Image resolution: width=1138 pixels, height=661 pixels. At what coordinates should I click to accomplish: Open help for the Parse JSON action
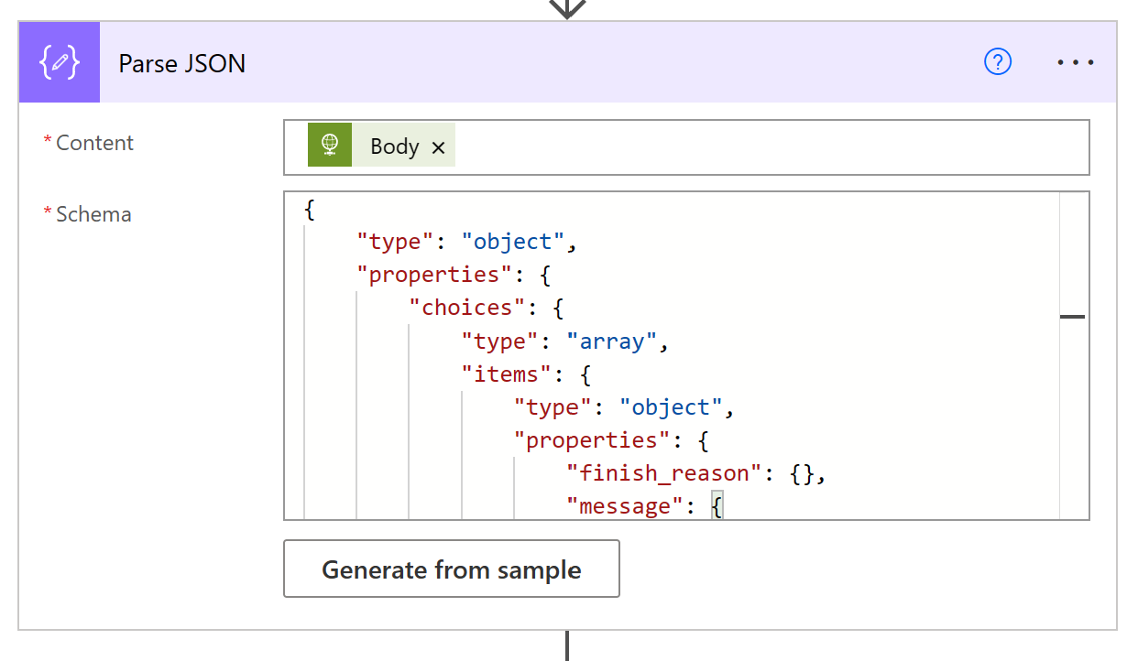pyautogui.click(x=997, y=62)
